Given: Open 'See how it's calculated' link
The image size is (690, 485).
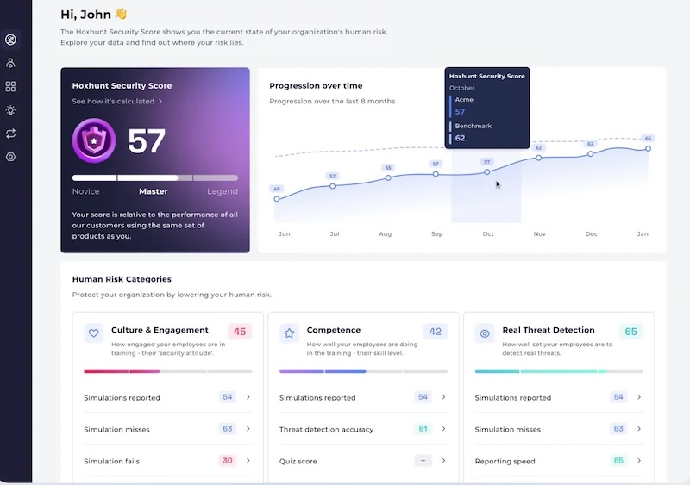Looking at the screenshot, I should point(117,101).
